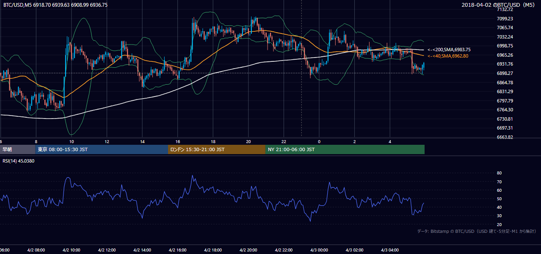Click hour label 18 under the price chart
Viewport: 541px width, 254px height.
point(213,141)
